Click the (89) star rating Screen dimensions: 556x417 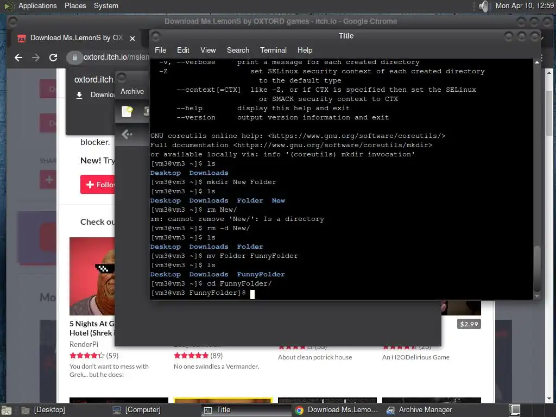(198, 356)
